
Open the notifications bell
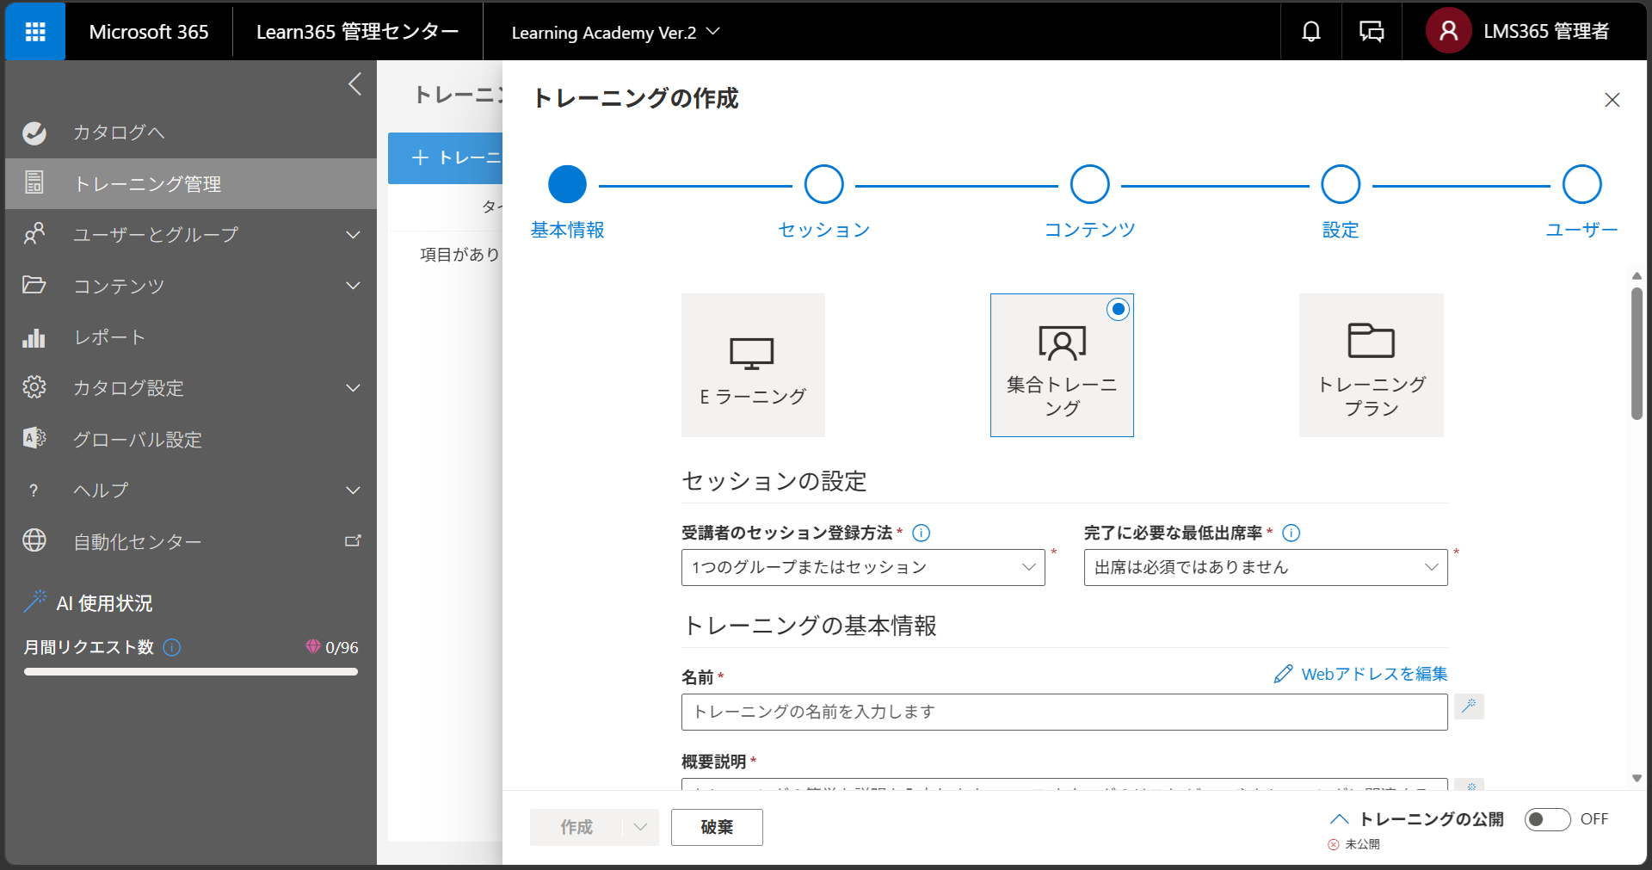pos(1311,32)
